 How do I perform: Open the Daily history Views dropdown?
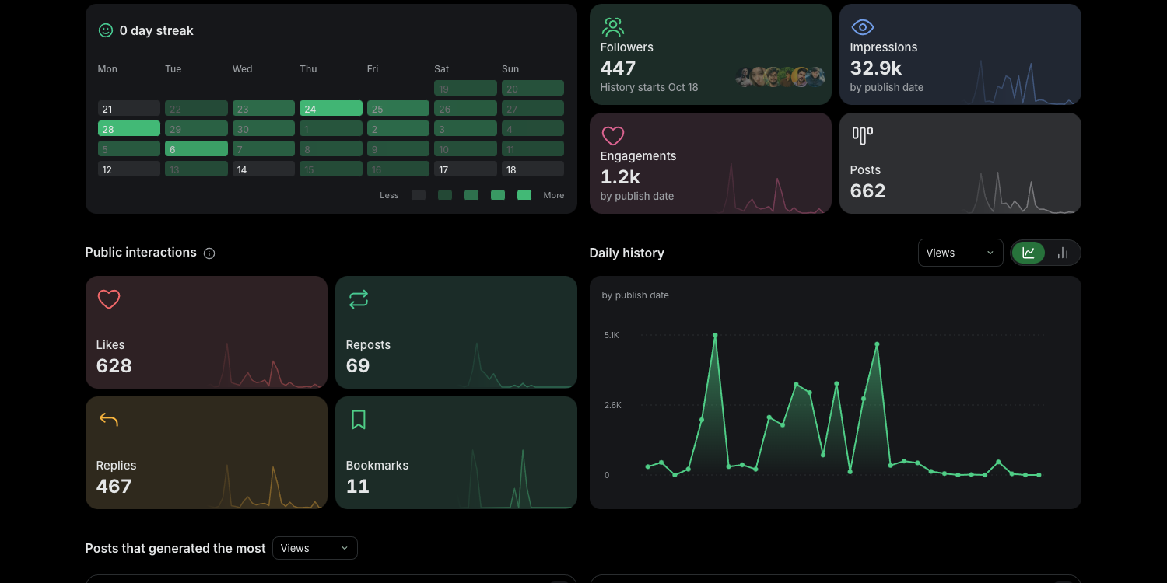[x=960, y=253]
